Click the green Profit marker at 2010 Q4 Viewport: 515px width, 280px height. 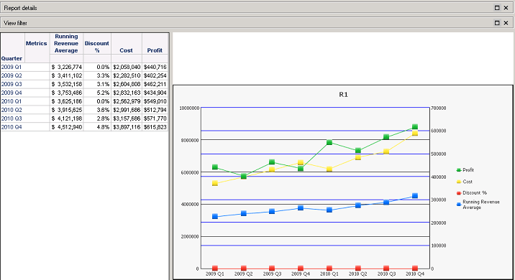click(x=415, y=127)
